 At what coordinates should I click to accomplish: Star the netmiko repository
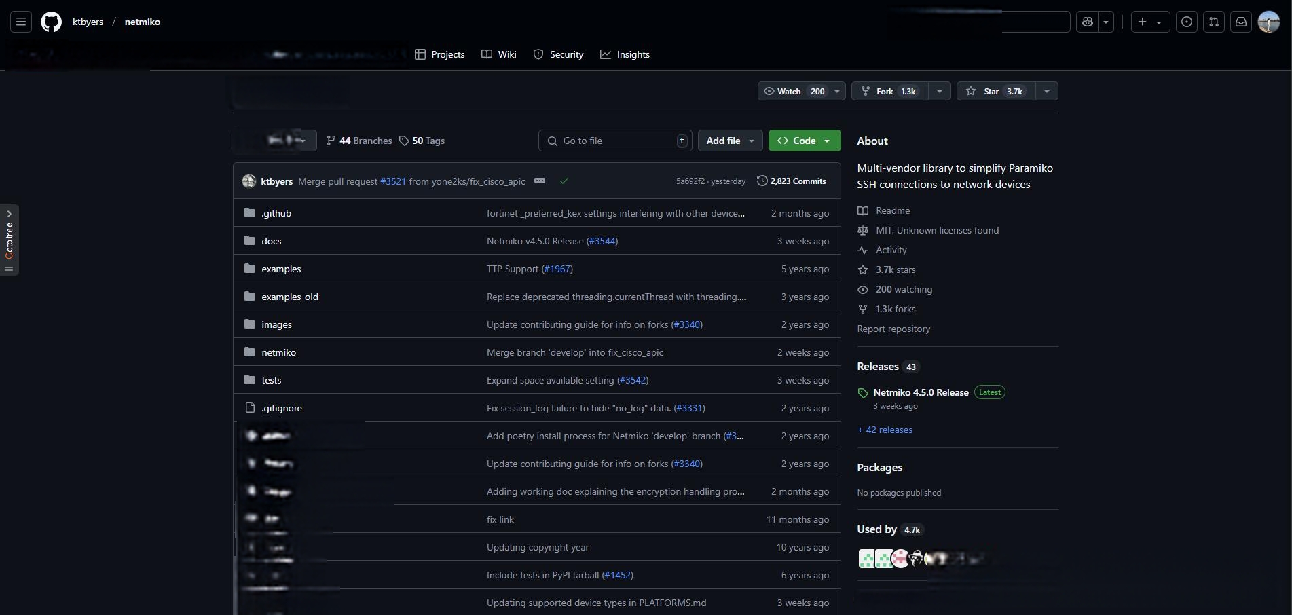[x=995, y=91]
